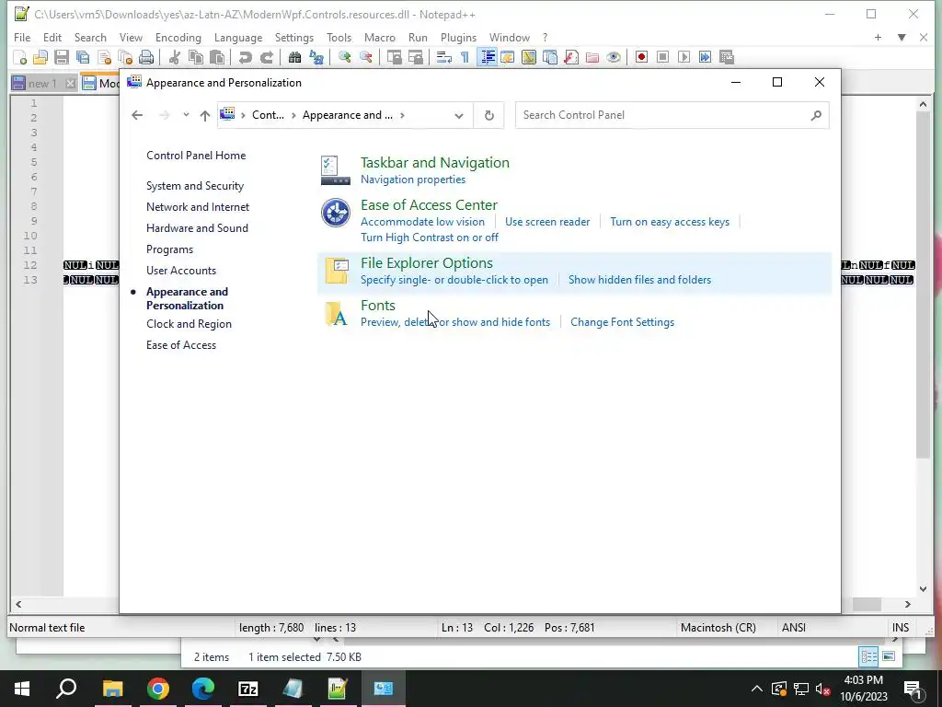The width and height of the screenshot is (942, 707).
Task: Click Change Font Settings link
Action: [623, 322]
